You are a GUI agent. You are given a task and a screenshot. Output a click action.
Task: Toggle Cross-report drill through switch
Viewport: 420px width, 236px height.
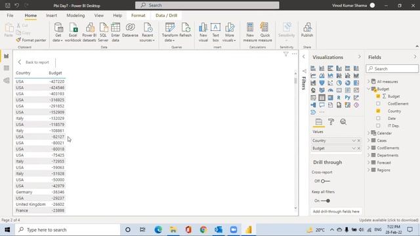(325, 181)
